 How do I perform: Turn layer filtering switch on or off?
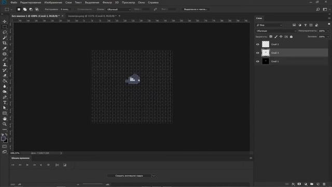[x=329, y=24]
